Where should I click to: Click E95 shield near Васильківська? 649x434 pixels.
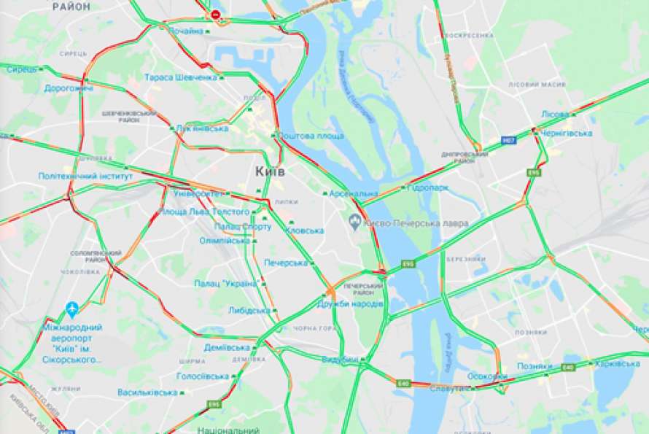(214, 404)
